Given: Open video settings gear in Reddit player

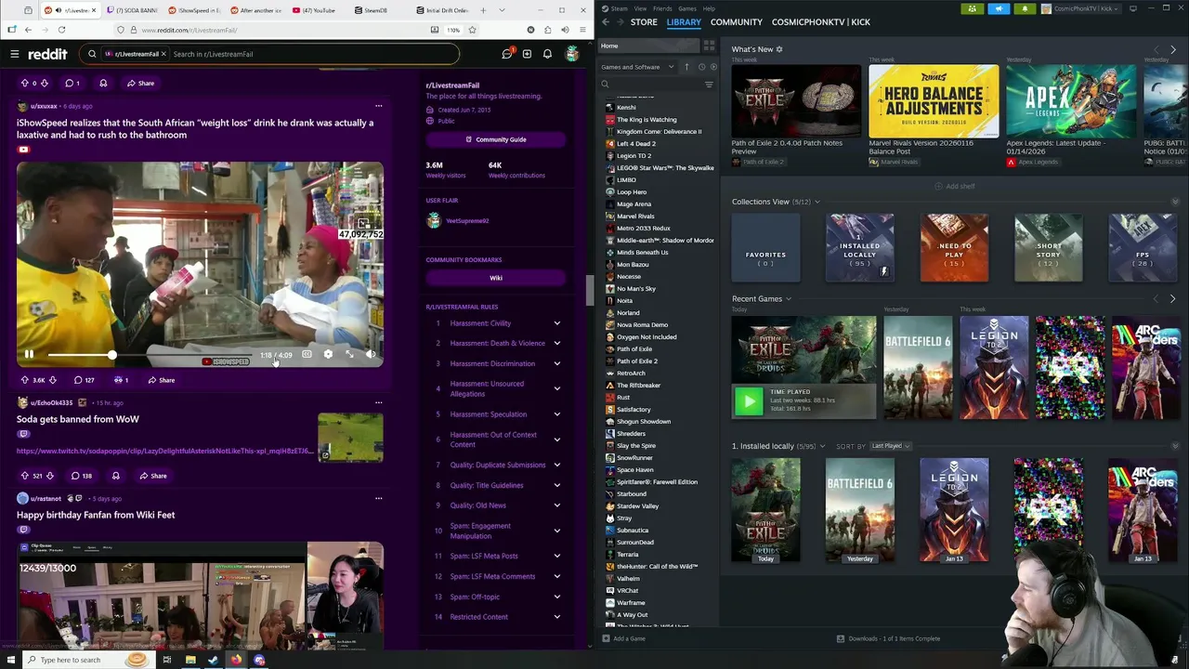Looking at the screenshot, I should (x=328, y=354).
